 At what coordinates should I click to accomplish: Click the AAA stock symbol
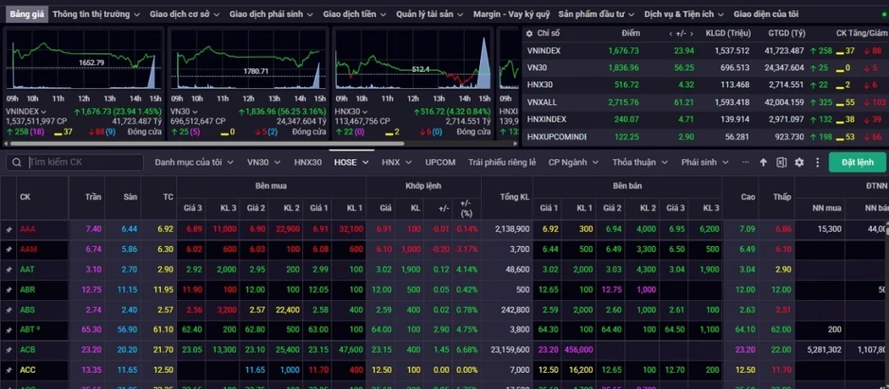pos(27,230)
